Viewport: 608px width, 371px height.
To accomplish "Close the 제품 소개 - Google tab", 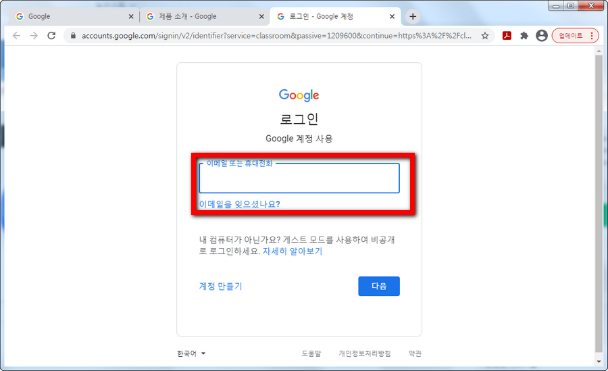I will pyautogui.click(x=261, y=16).
